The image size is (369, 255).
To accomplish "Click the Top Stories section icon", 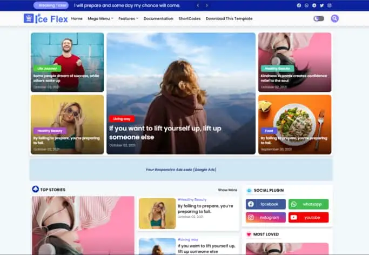I will coord(35,189).
